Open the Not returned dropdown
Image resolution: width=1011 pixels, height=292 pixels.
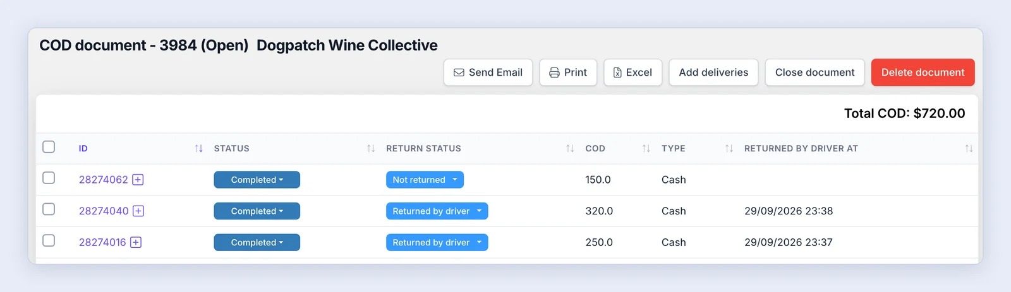point(425,180)
